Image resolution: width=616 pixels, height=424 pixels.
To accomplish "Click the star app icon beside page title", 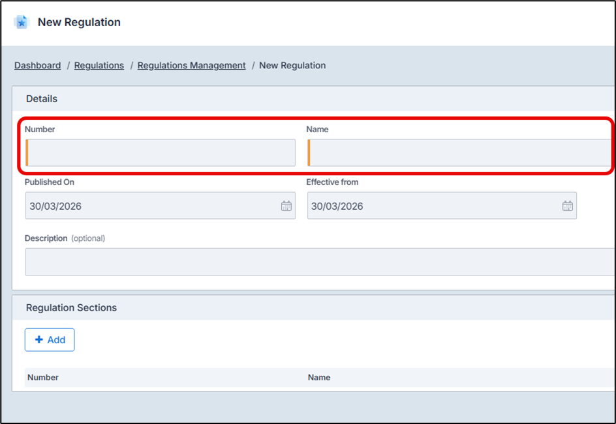I will [22, 22].
